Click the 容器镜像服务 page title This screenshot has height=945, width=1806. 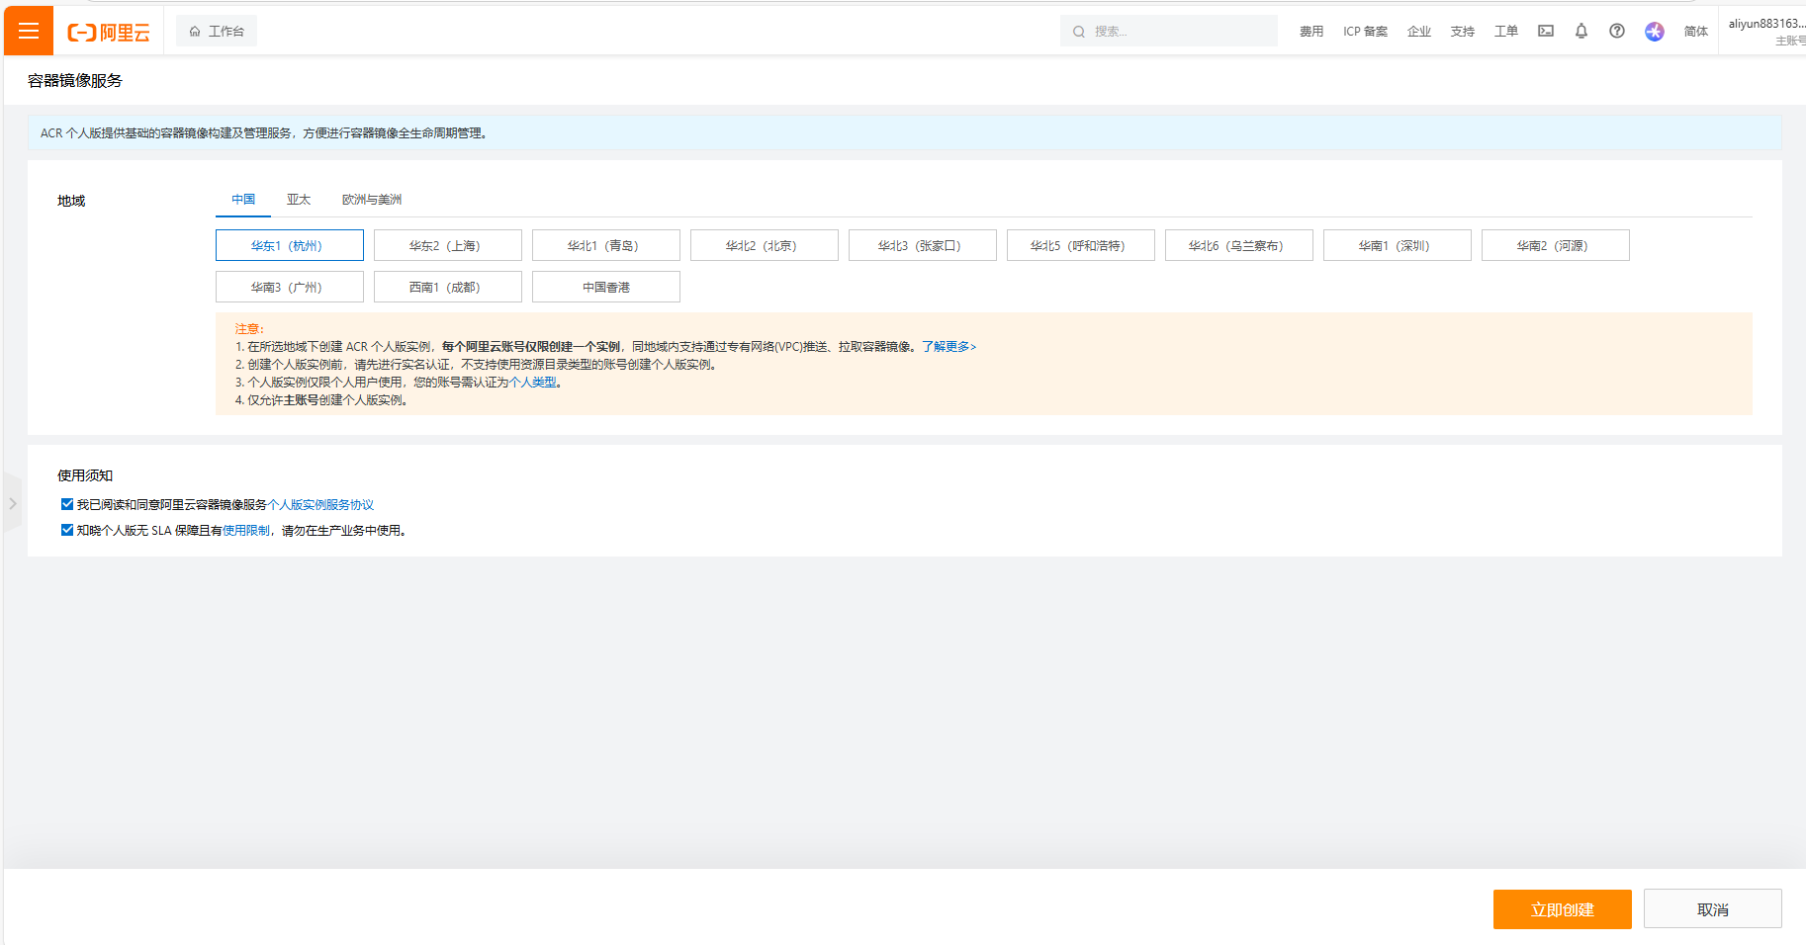click(x=75, y=81)
